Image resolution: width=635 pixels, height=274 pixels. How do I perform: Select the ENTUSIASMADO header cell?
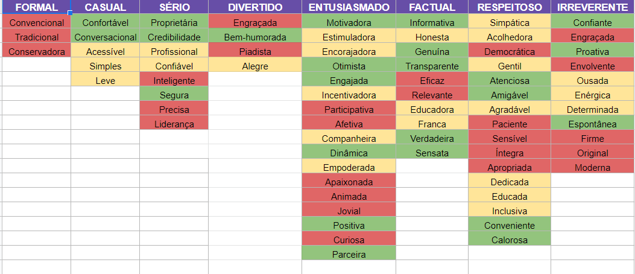(x=349, y=7)
